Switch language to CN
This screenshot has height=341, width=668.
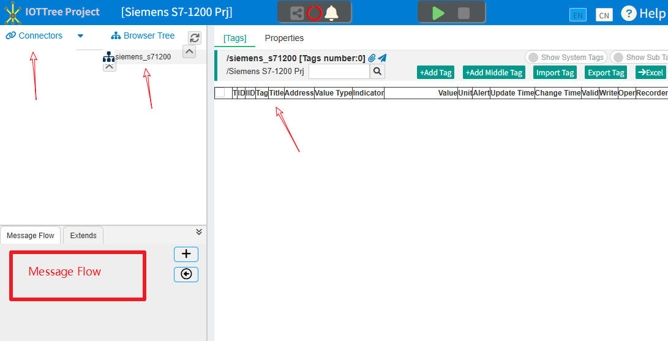(x=604, y=15)
